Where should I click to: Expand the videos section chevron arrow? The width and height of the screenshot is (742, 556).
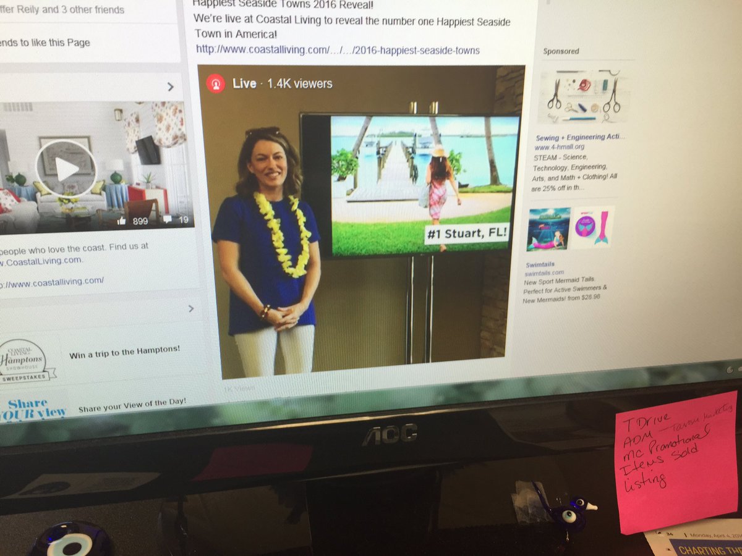click(x=171, y=87)
